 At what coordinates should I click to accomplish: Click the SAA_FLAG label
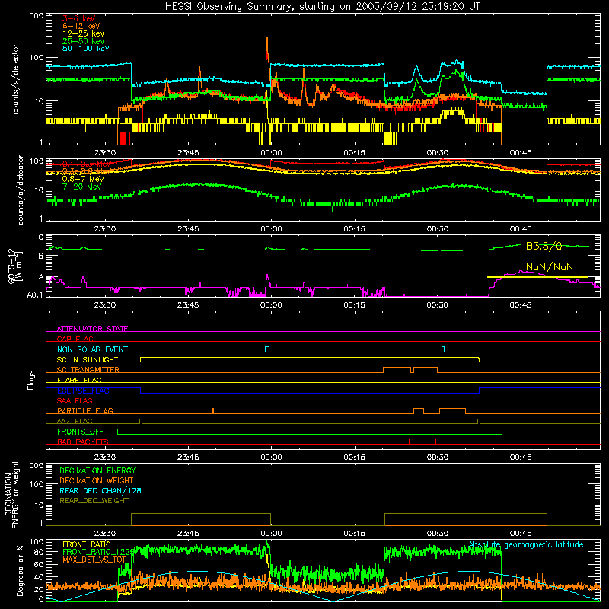click(x=75, y=401)
